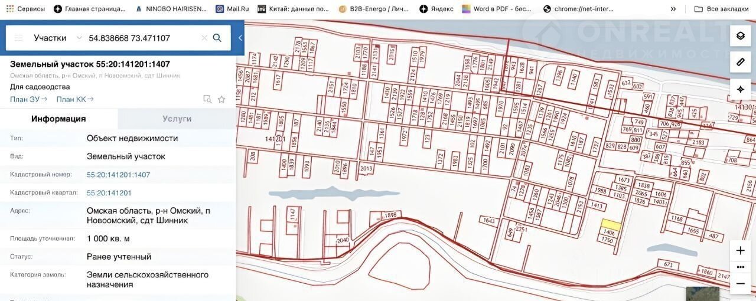The width and height of the screenshot is (756, 301).
Task: Clear the search coordinates field
Action: [x=204, y=38]
